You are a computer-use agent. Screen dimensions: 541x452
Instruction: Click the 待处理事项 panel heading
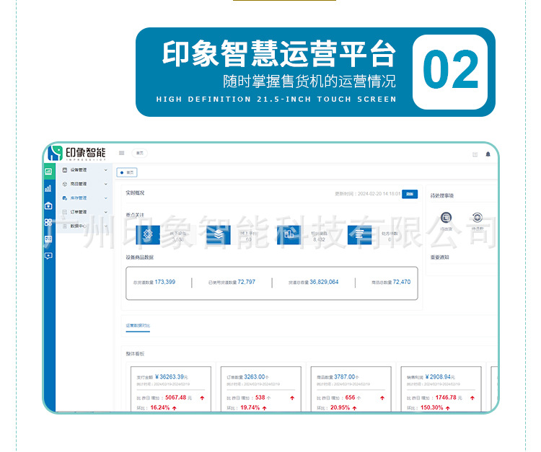441,195
